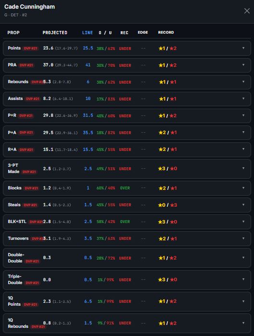Click the PROP column header
254x336 pixels.
(13, 33)
